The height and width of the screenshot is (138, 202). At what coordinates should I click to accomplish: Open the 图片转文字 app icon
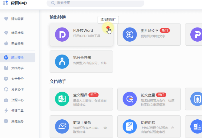(x=130, y=35)
